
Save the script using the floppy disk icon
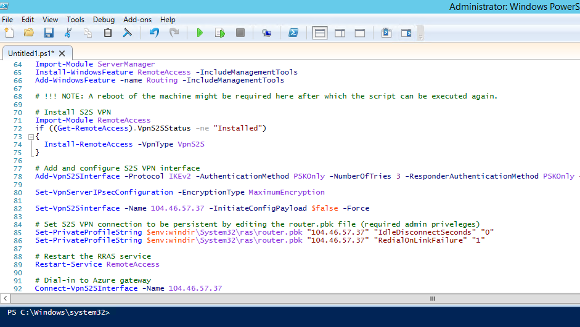tap(48, 33)
